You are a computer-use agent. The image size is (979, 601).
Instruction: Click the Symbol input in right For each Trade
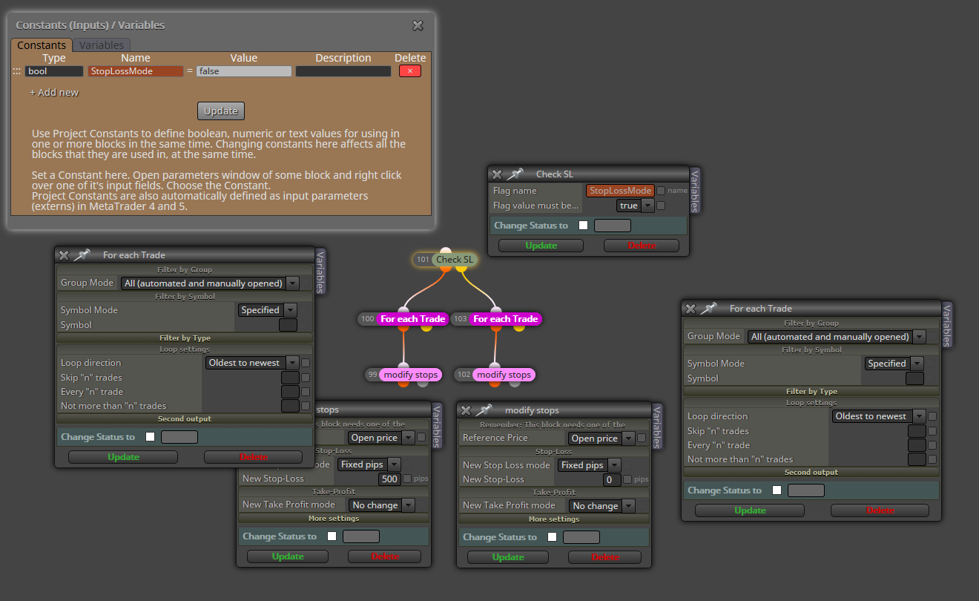(915, 378)
